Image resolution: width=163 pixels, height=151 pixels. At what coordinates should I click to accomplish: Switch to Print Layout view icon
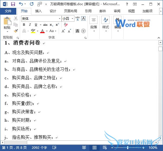[x=94, y=148]
